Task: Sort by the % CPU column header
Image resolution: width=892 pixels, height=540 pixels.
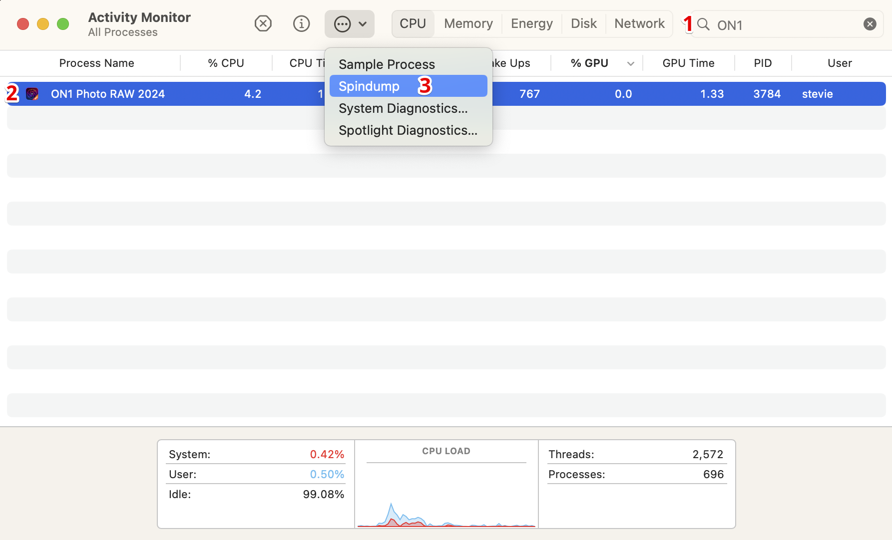Action: click(x=226, y=63)
